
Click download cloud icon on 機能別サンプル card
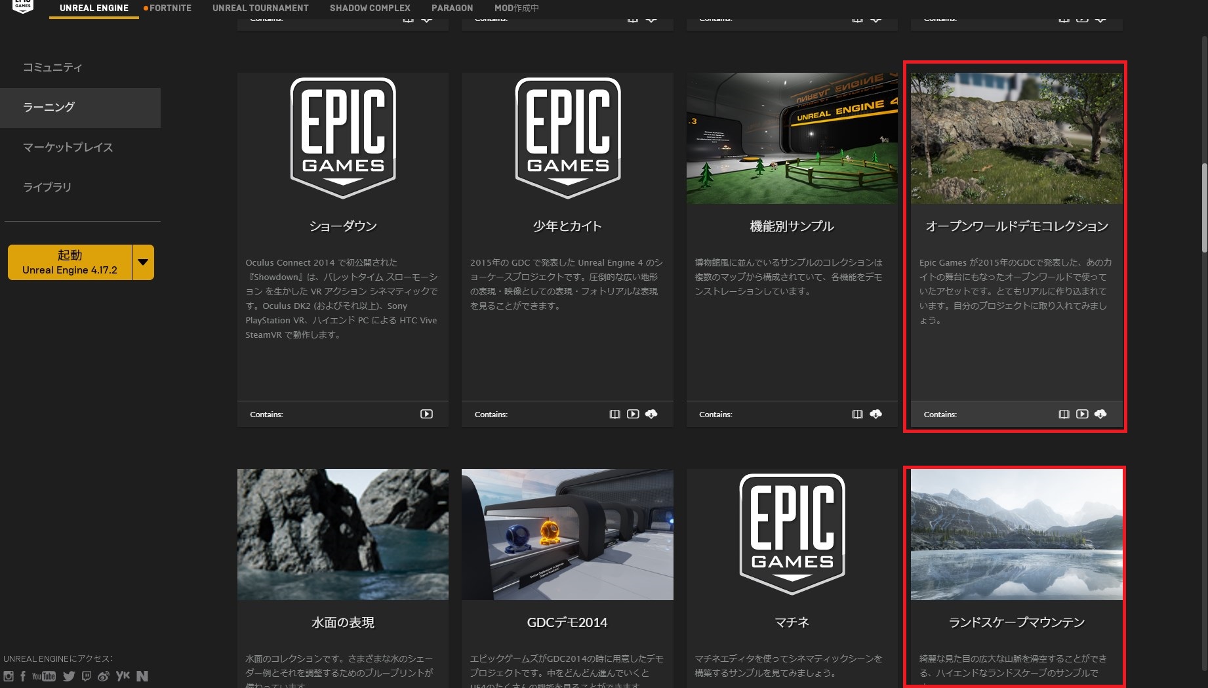tap(876, 414)
